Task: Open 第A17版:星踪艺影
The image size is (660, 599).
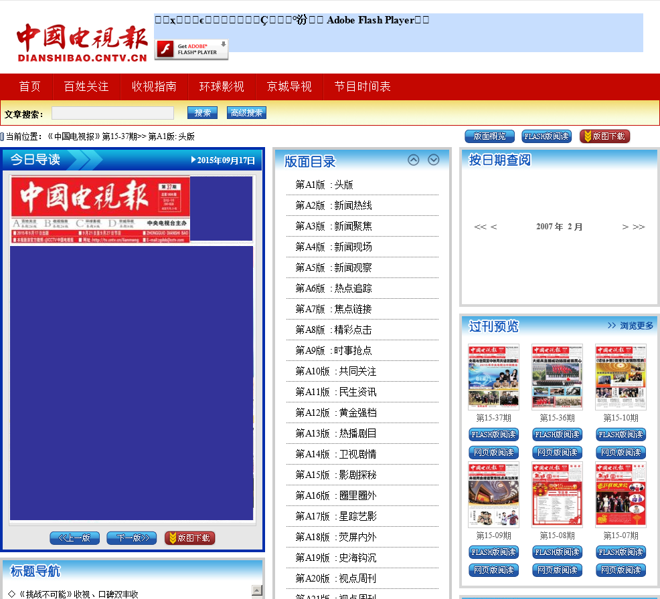Action: (x=336, y=516)
